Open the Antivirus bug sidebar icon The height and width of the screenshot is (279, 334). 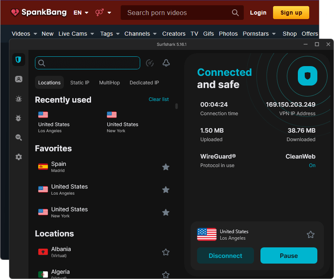point(19,118)
